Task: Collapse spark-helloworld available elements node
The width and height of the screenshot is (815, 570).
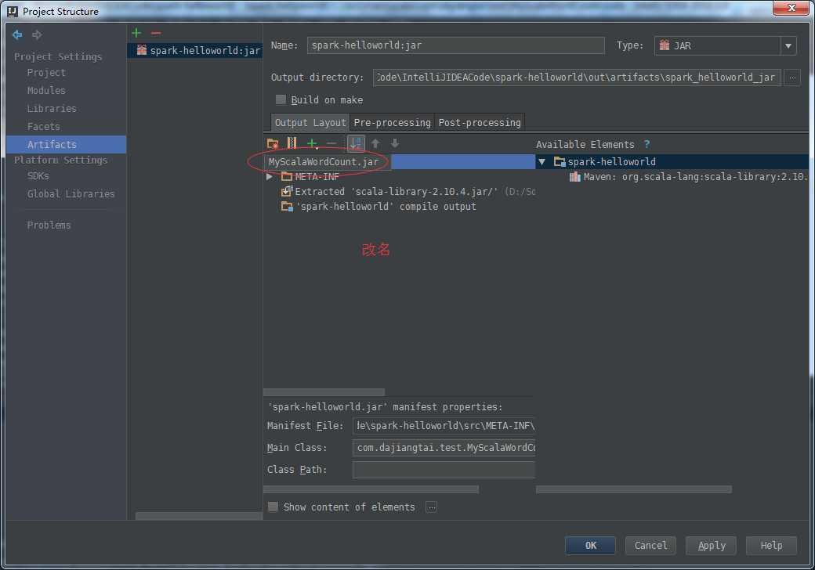Action: pos(542,161)
